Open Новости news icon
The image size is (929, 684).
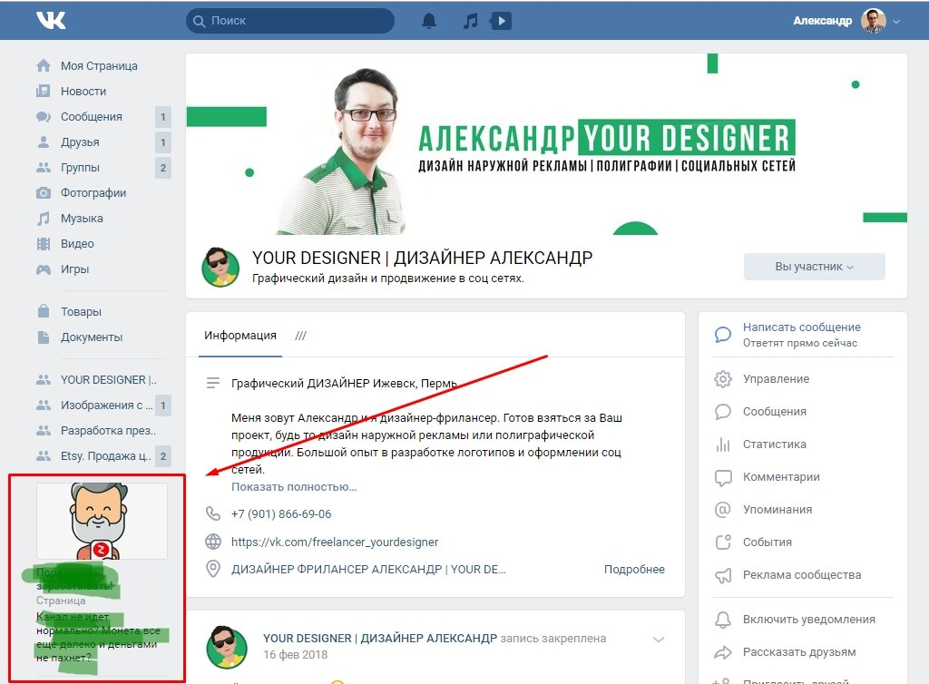pyautogui.click(x=44, y=92)
